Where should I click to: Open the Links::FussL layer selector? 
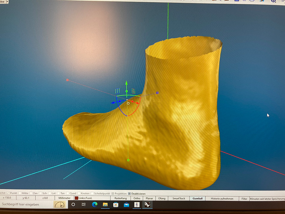[x=92, y=198]
